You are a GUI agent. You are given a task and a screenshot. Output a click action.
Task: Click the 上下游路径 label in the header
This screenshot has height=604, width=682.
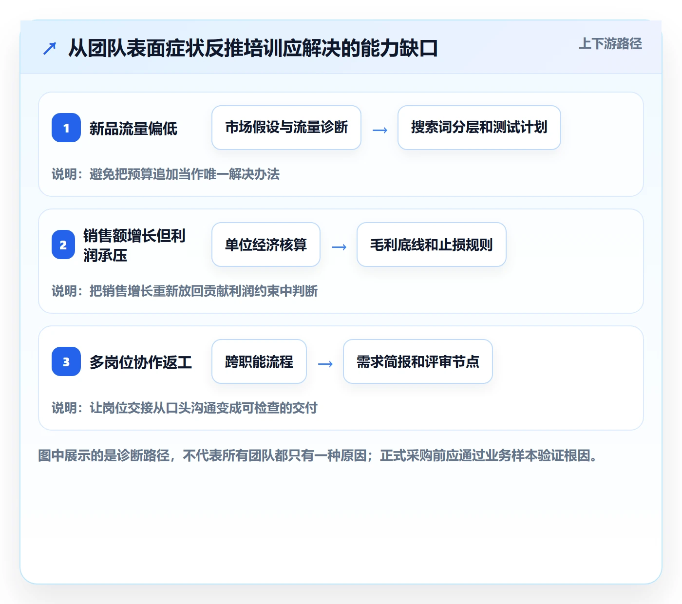point(610,44)
